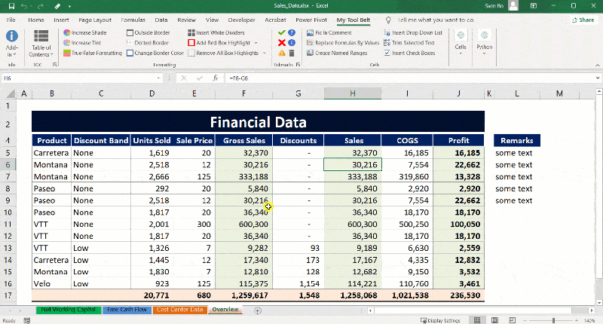
Task: Click the Increase Shade icon
Action: point(67,32)
